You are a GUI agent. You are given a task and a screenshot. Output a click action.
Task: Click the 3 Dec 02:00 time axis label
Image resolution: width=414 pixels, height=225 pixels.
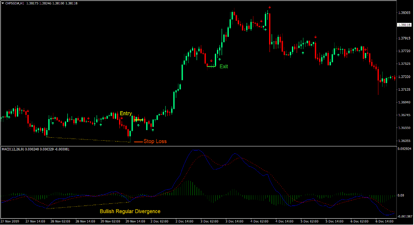210,221
